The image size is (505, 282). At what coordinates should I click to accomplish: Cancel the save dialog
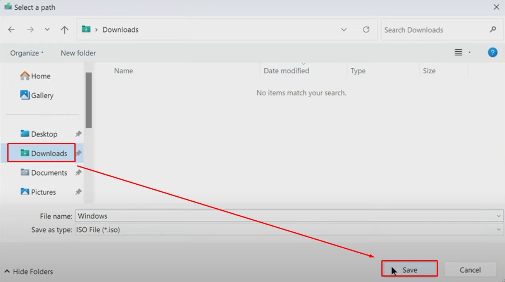470,270
